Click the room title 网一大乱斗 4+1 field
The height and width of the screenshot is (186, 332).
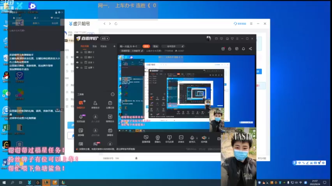coord(128,46)
